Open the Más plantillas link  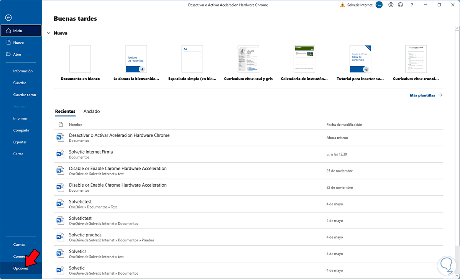click(426, 95)
